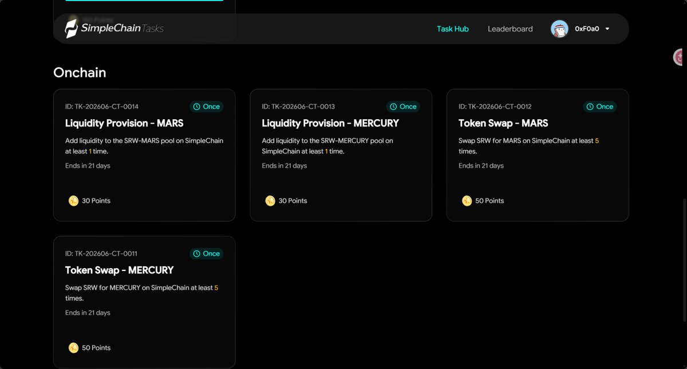The height and width of the screenshot is (369, 687).
Task: Click Ends in 21 days under Token Swap - MERCURY
Action: pos(88,313)
